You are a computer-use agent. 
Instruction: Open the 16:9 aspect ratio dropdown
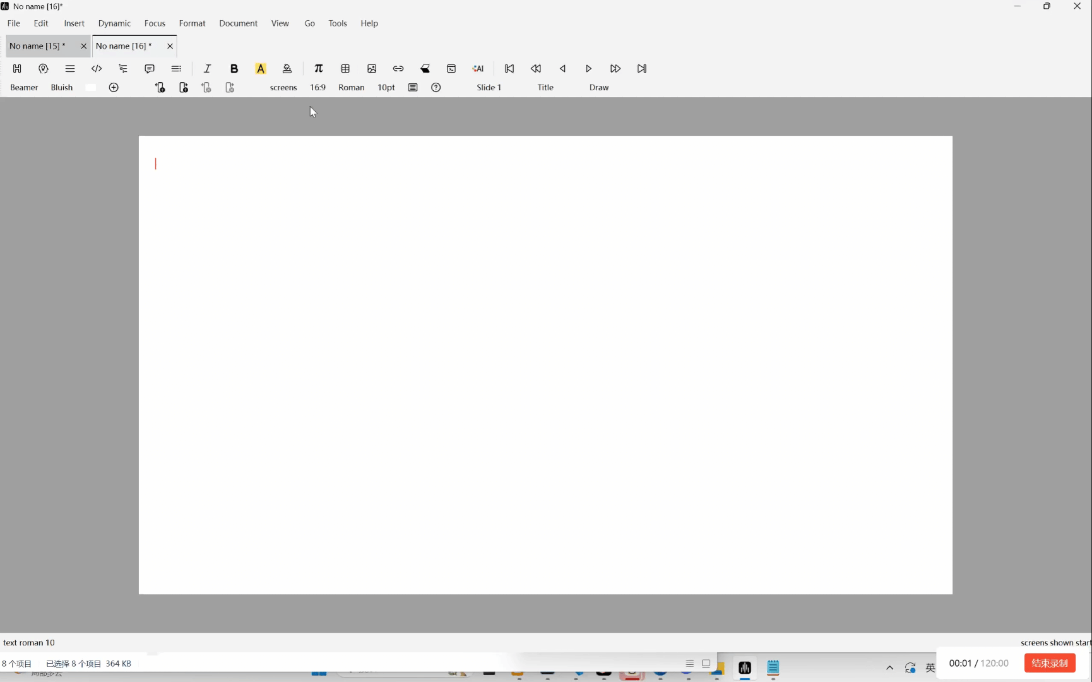click(318, 88)
